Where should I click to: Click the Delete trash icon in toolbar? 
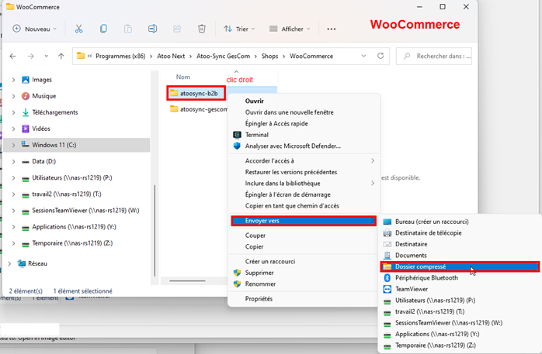coord(202,29)
